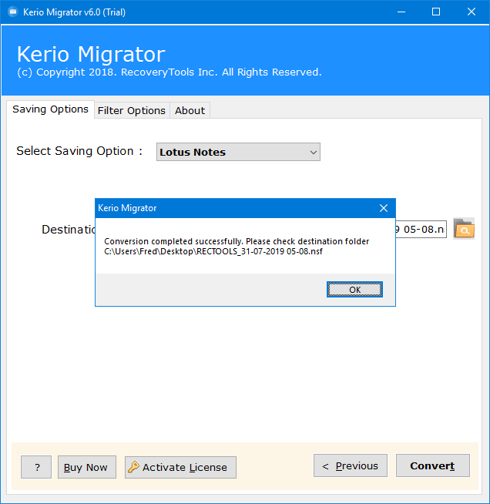Click the copyright RecoveryTools Inc. text
The image size is (490, 504).
[x=169, y=72]
